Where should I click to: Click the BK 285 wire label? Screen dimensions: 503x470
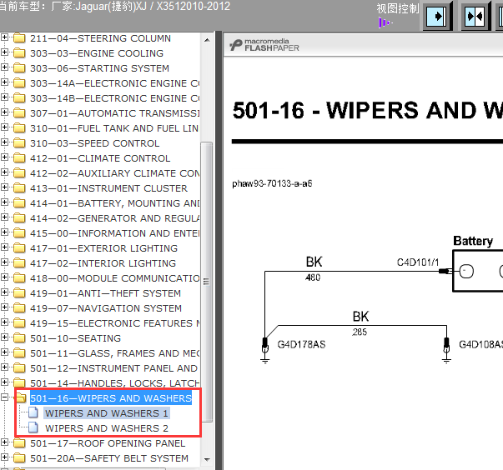tap(360, 322)
